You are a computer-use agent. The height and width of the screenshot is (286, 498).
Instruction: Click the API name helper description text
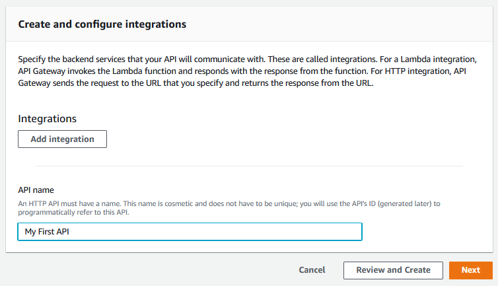(229, 208)
